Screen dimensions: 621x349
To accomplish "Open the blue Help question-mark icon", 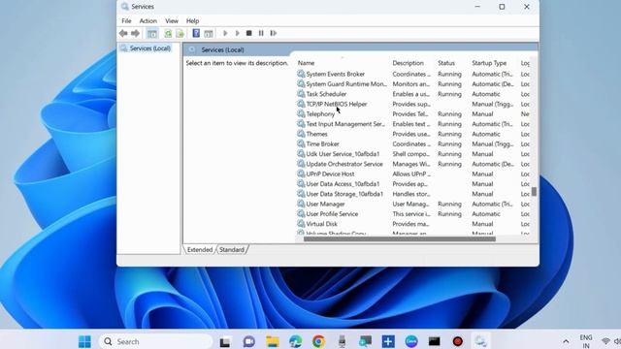I will pos(196,33).
